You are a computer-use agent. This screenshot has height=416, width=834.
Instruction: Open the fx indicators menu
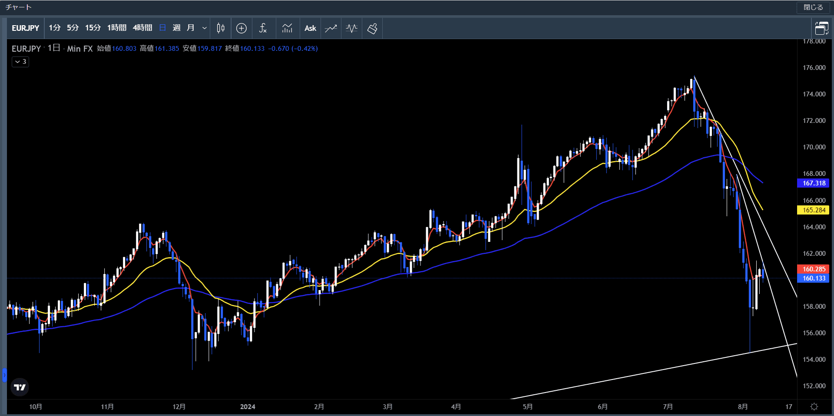[x=263, y=28]
